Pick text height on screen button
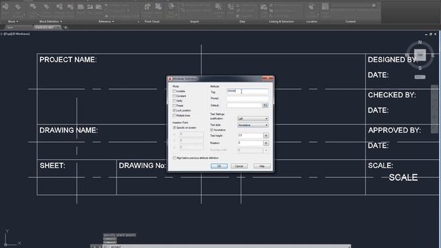This screenshot has width=441, height=248. (266, 136)
